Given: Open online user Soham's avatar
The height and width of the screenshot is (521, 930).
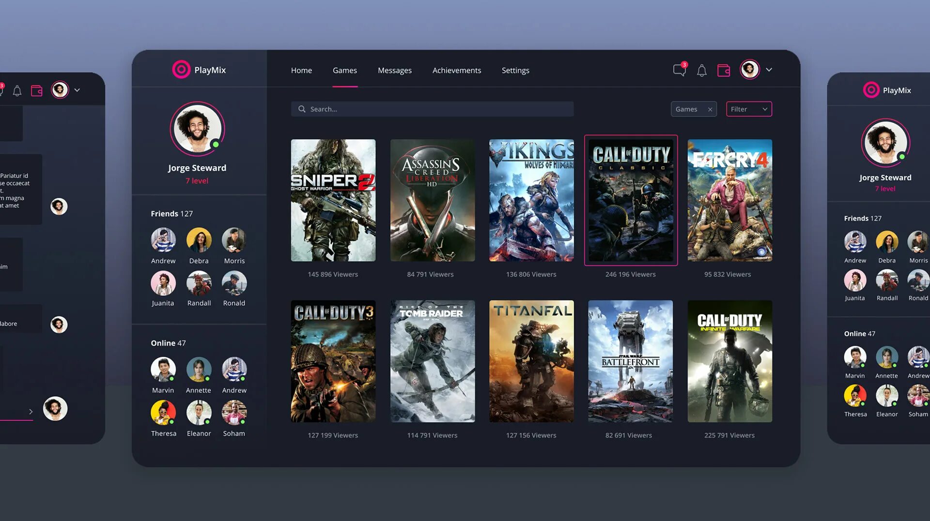Looking at the screenshot, I should [x=234, y=413].
